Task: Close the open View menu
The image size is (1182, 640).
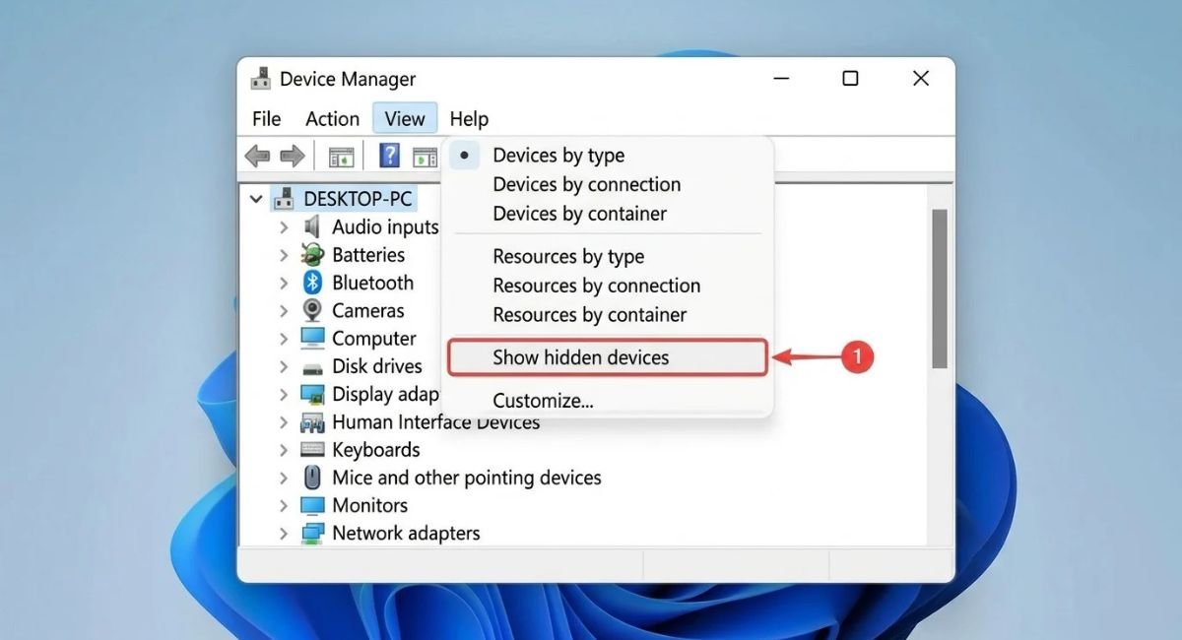Action: (405, 118)
